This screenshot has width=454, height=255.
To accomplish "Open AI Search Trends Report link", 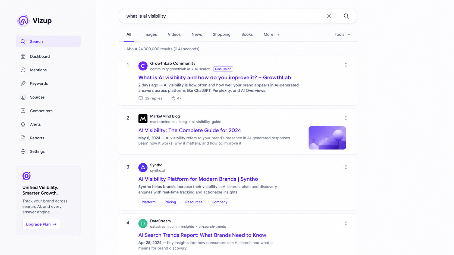I will coord(202,235).
